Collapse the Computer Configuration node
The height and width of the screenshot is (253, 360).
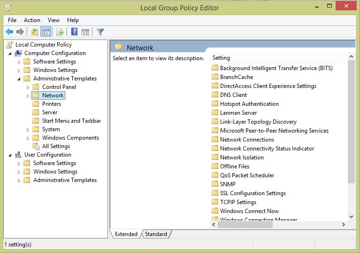tap(10, 54)
